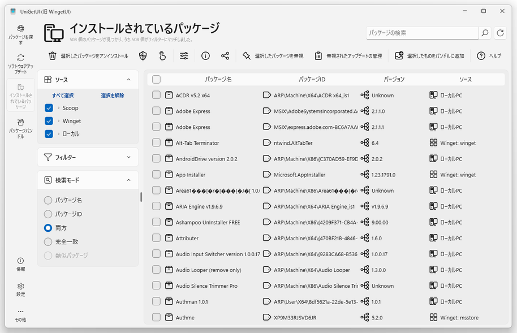Image resolution: width=517 pixels, height=333 pixels.
Task: Expand the フィルター panel chevron
Action: pos(128,157)
